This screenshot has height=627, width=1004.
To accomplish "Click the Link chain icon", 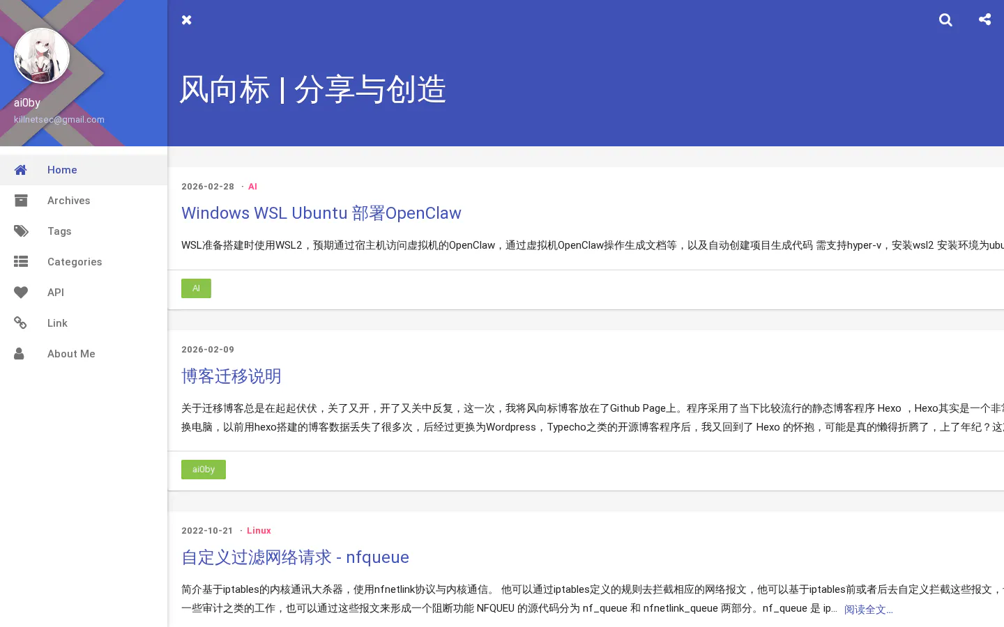I will point(20,323).
